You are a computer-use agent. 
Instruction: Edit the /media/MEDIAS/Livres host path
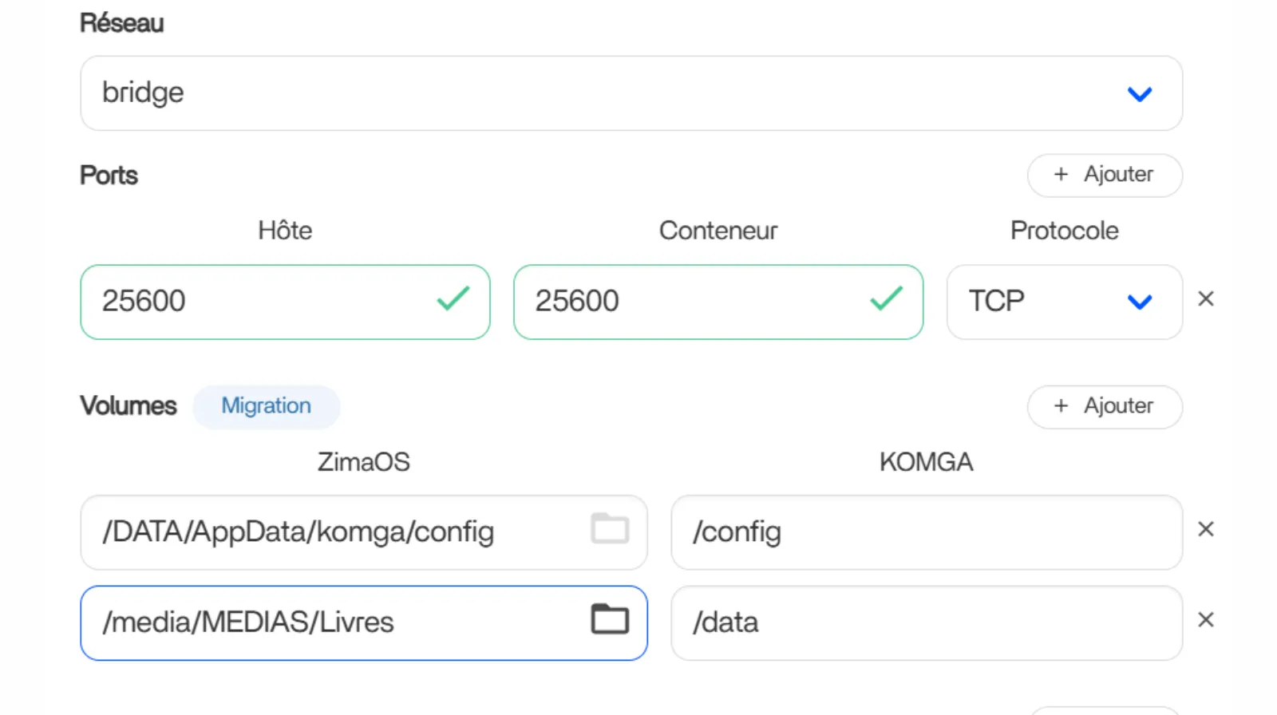click(335, 622)
